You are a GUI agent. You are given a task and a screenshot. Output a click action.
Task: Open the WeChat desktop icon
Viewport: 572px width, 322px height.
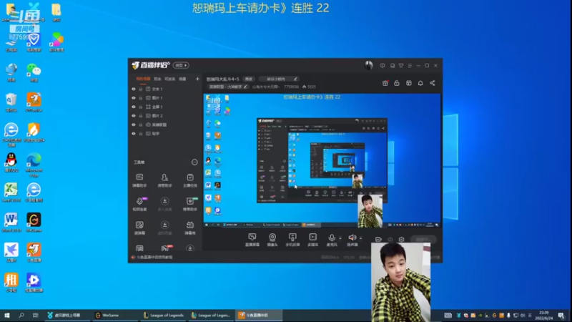tap(34, 72)
